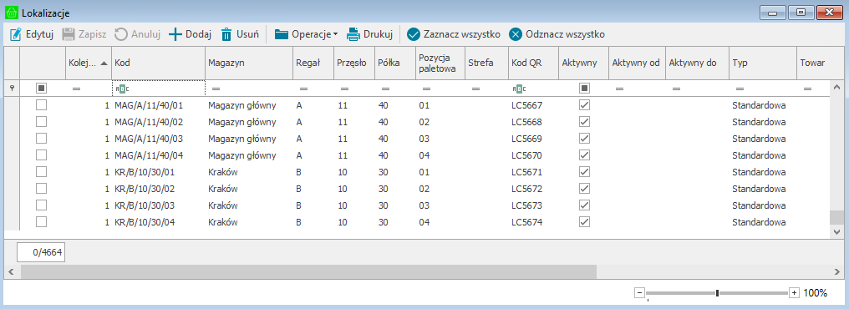Click the Magazyn filter equals operator
This screenshot has width=849, height=309.
point(216,89)
